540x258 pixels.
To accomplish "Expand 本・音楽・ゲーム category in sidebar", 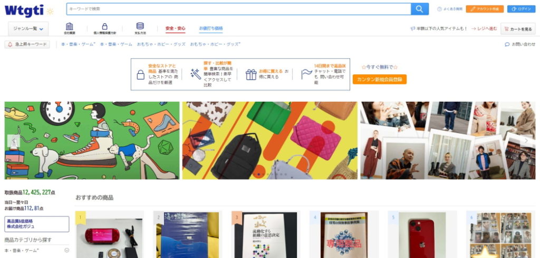I will 67,250.
